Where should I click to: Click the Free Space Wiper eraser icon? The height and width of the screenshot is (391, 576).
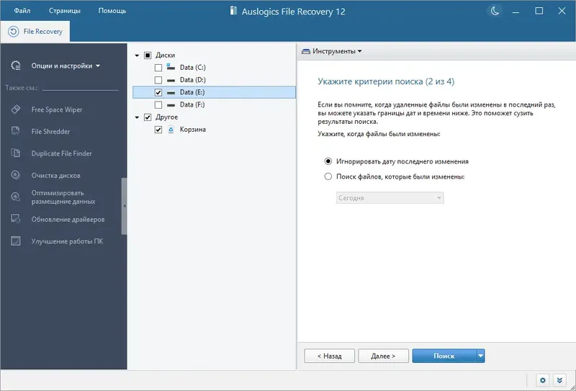click(16, 109)
